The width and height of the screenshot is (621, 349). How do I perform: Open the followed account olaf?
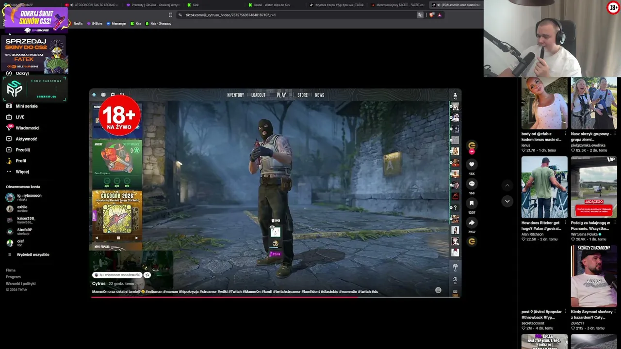15,242
